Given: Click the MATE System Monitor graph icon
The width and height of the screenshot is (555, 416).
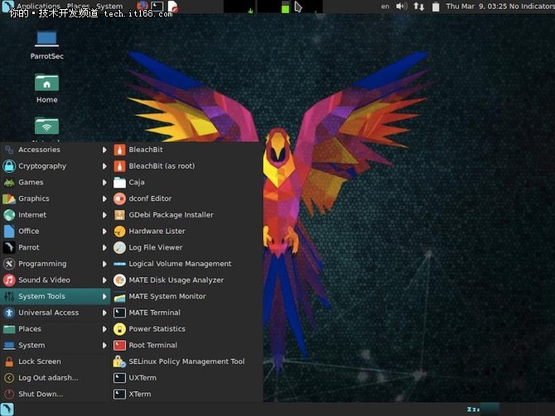Looking at the screenshot, I should pyautogui.click(x=119, y=297).
